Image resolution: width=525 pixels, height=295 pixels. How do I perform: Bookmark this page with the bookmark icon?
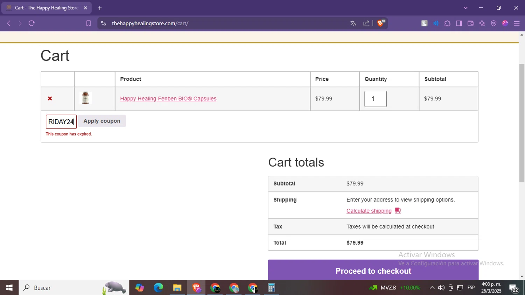89,23
